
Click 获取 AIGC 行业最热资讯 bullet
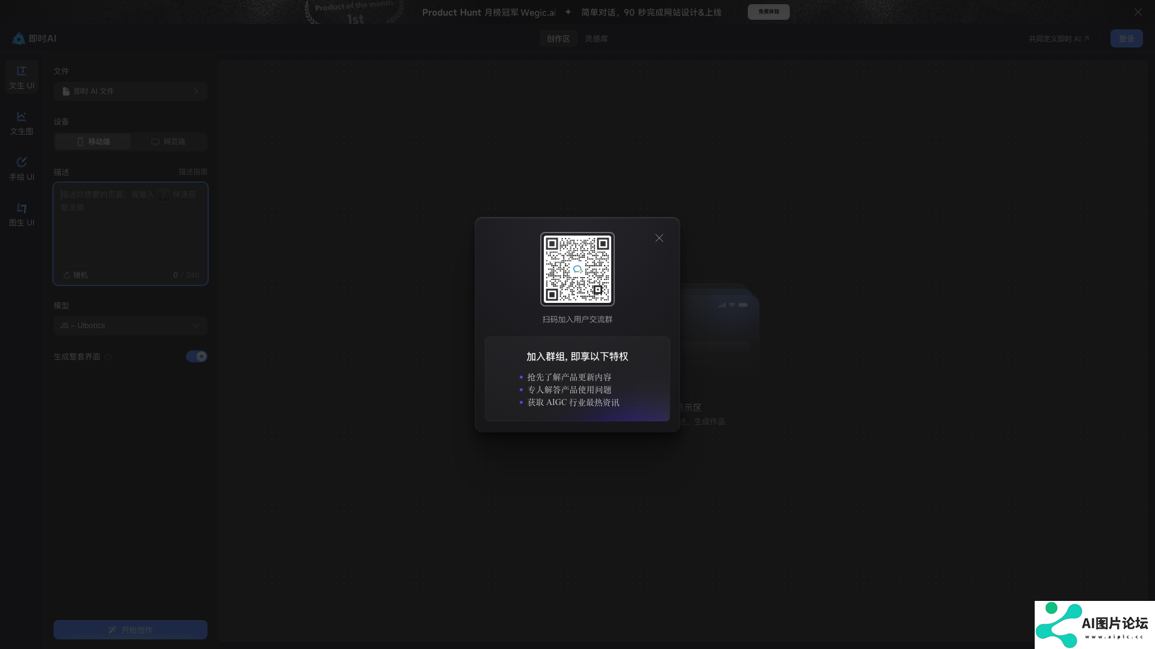click(x=573, y=403)
